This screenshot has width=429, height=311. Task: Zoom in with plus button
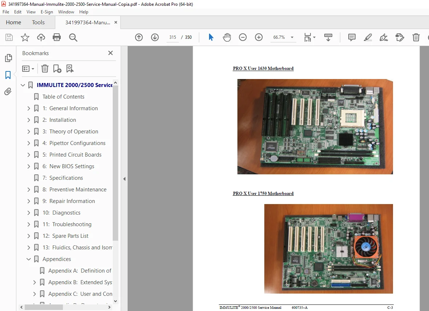point(258,37)
